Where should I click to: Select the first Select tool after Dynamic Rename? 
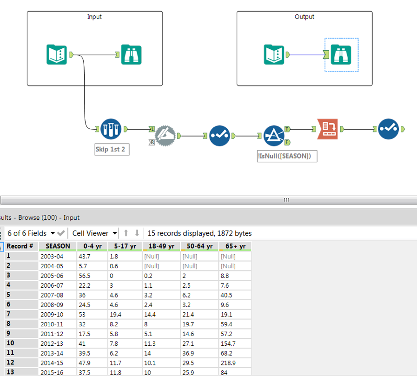coord(219,136)
